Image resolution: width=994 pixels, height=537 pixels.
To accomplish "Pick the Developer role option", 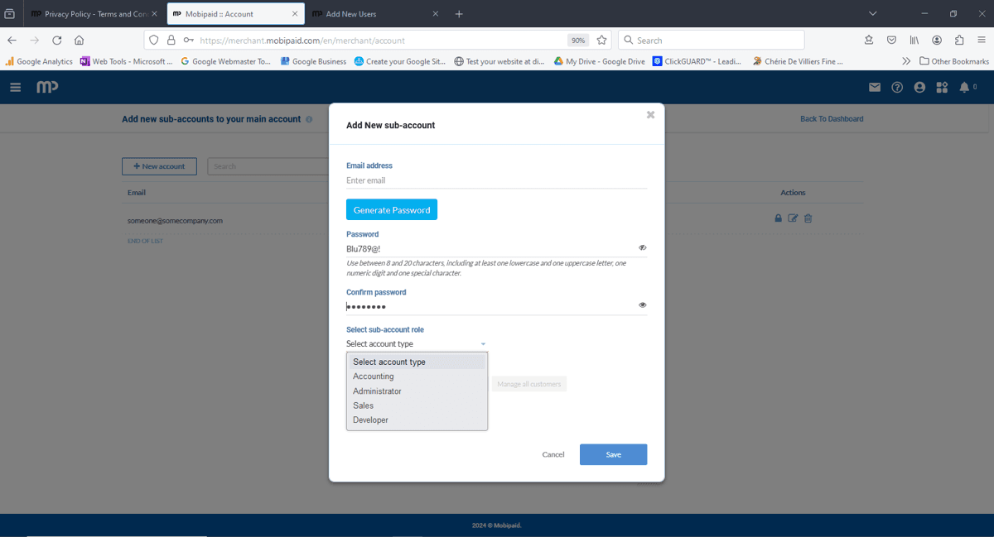I will [x=370, y=420].
